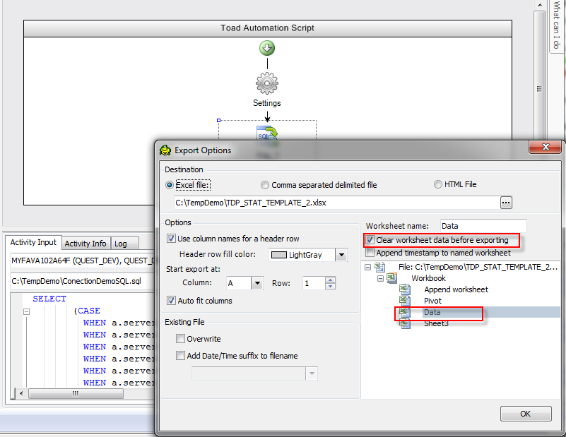Image resolution: width=566 pixels, height=437 pixels.
Task: Click the file icon beside TDP_STAT_TEMPLATE path
Action: click(x=379, y=267)
